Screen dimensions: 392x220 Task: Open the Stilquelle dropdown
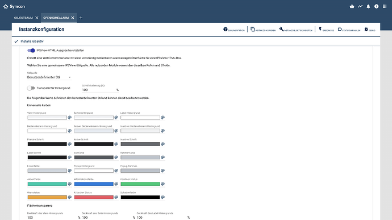pos(49,77)
